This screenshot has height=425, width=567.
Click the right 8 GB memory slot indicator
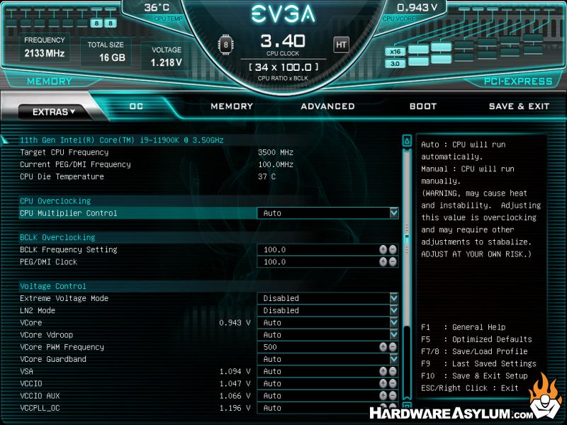tap(111, 23)
